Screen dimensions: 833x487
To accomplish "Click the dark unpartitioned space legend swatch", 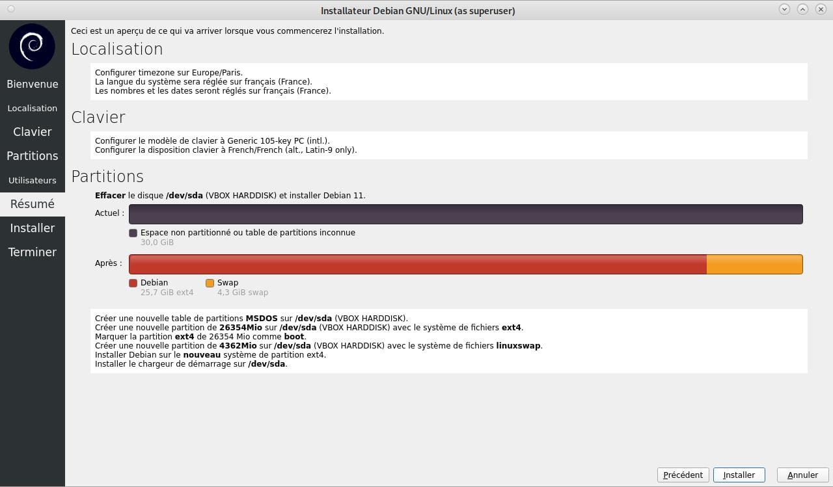I will click(x=133, y=233).
